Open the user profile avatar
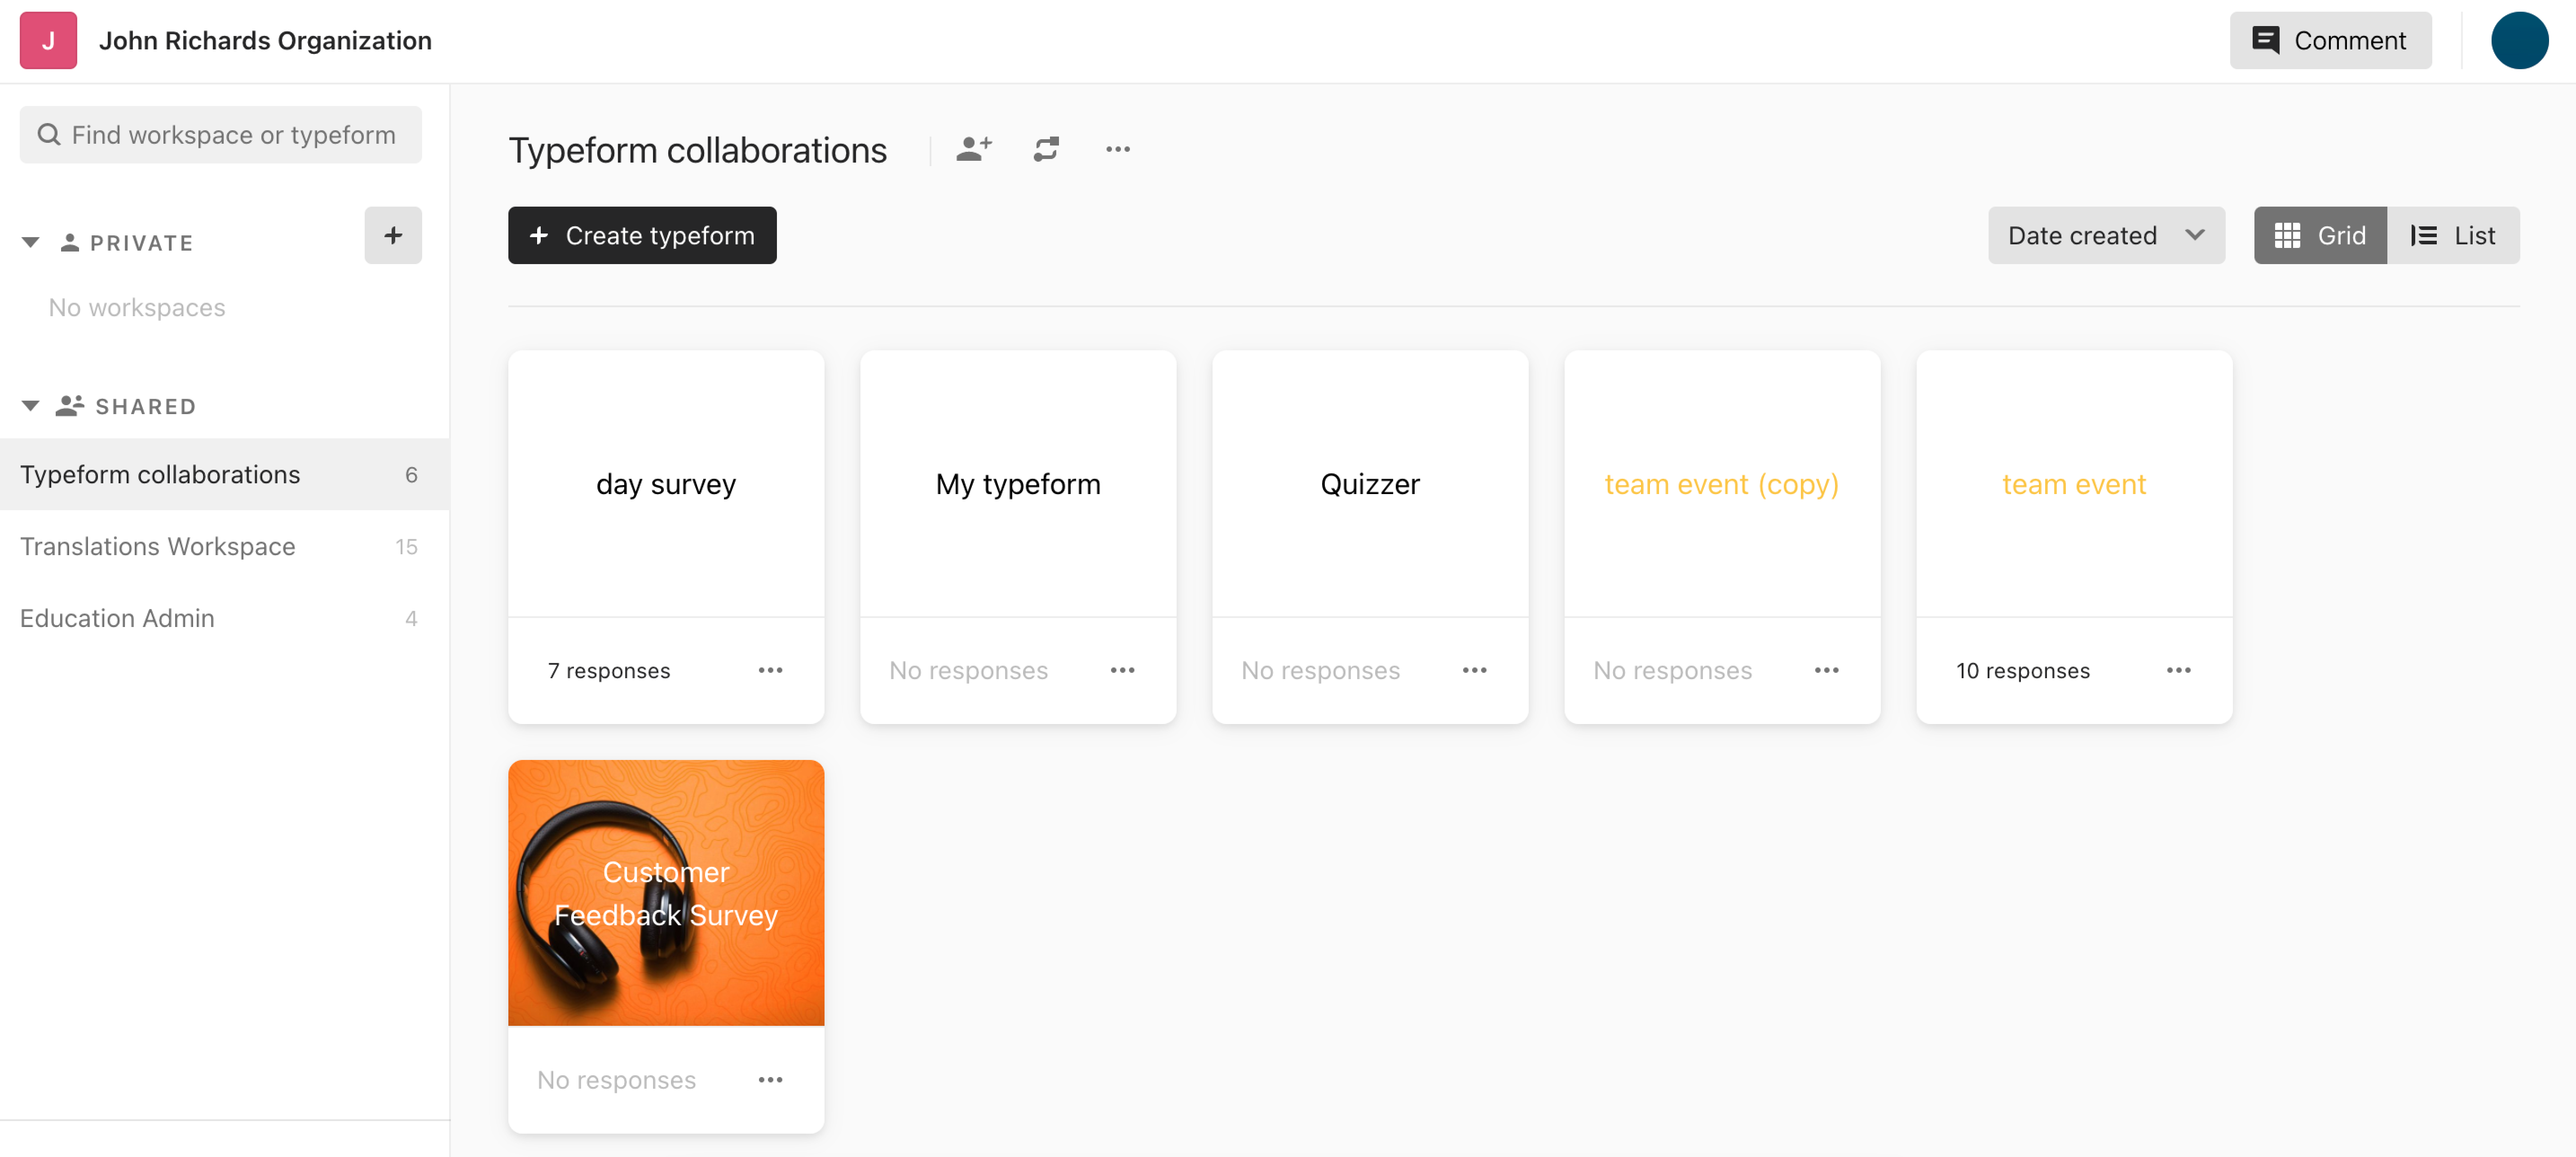This screenshot has height=1157, width=2576. click(x=2519, y=40)
